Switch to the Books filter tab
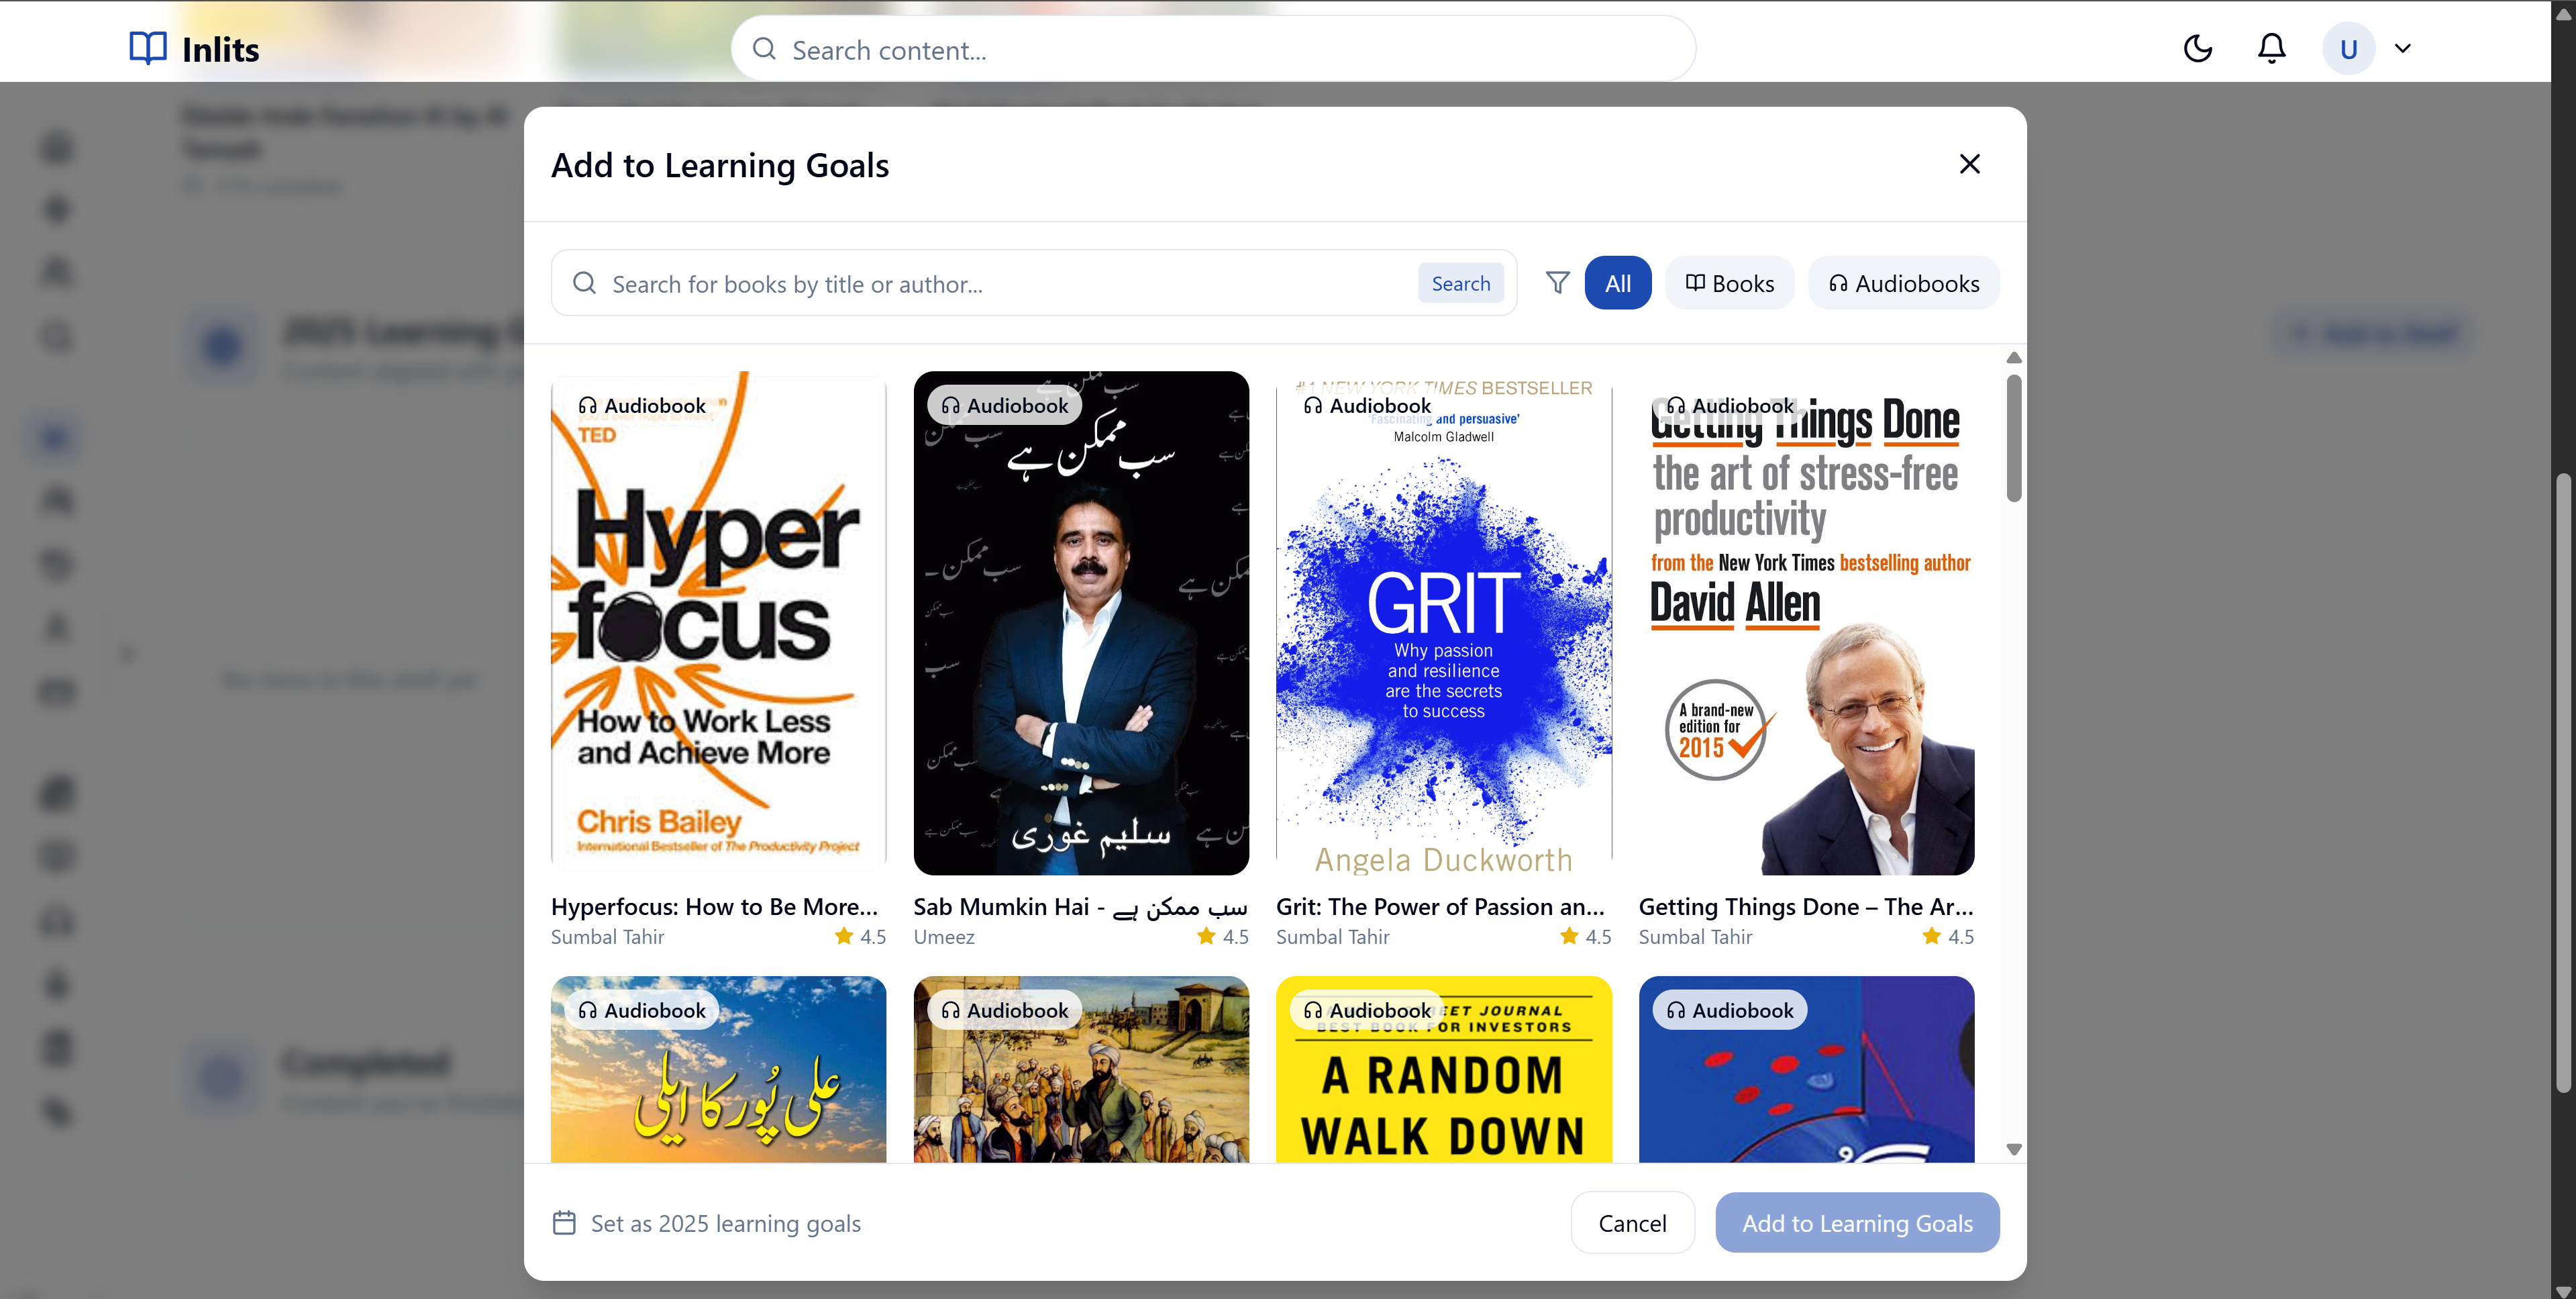The image size is (2576, 1299). tap(1729, 283)
